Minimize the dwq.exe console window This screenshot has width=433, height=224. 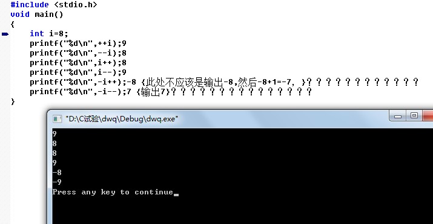tap(398, 116)
